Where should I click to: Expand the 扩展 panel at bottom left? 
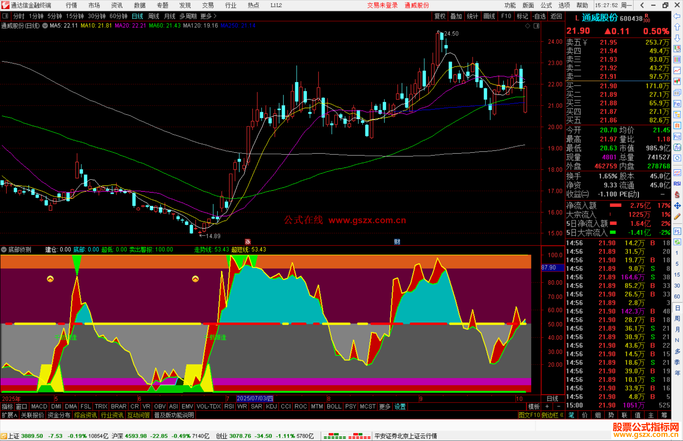[x=9, y=415]
